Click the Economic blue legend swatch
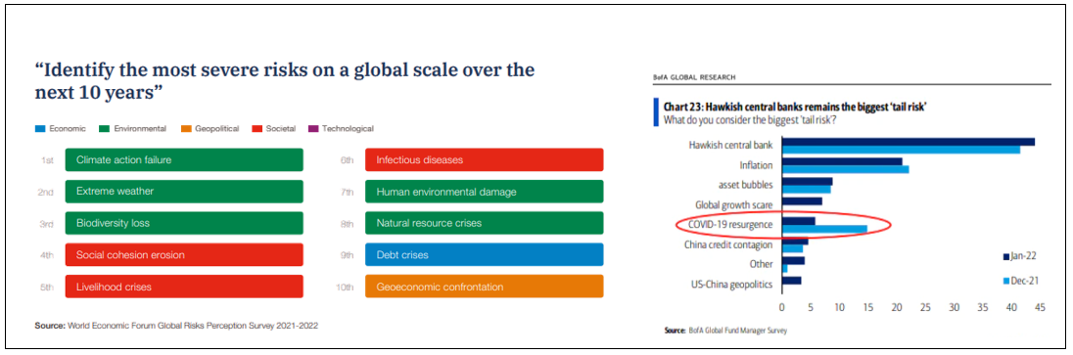Screen dimensions: 1073x355 click(40, 128)
